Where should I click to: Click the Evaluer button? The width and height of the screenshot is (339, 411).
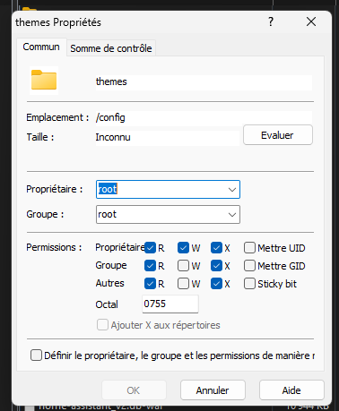click(x=278, y=135)
